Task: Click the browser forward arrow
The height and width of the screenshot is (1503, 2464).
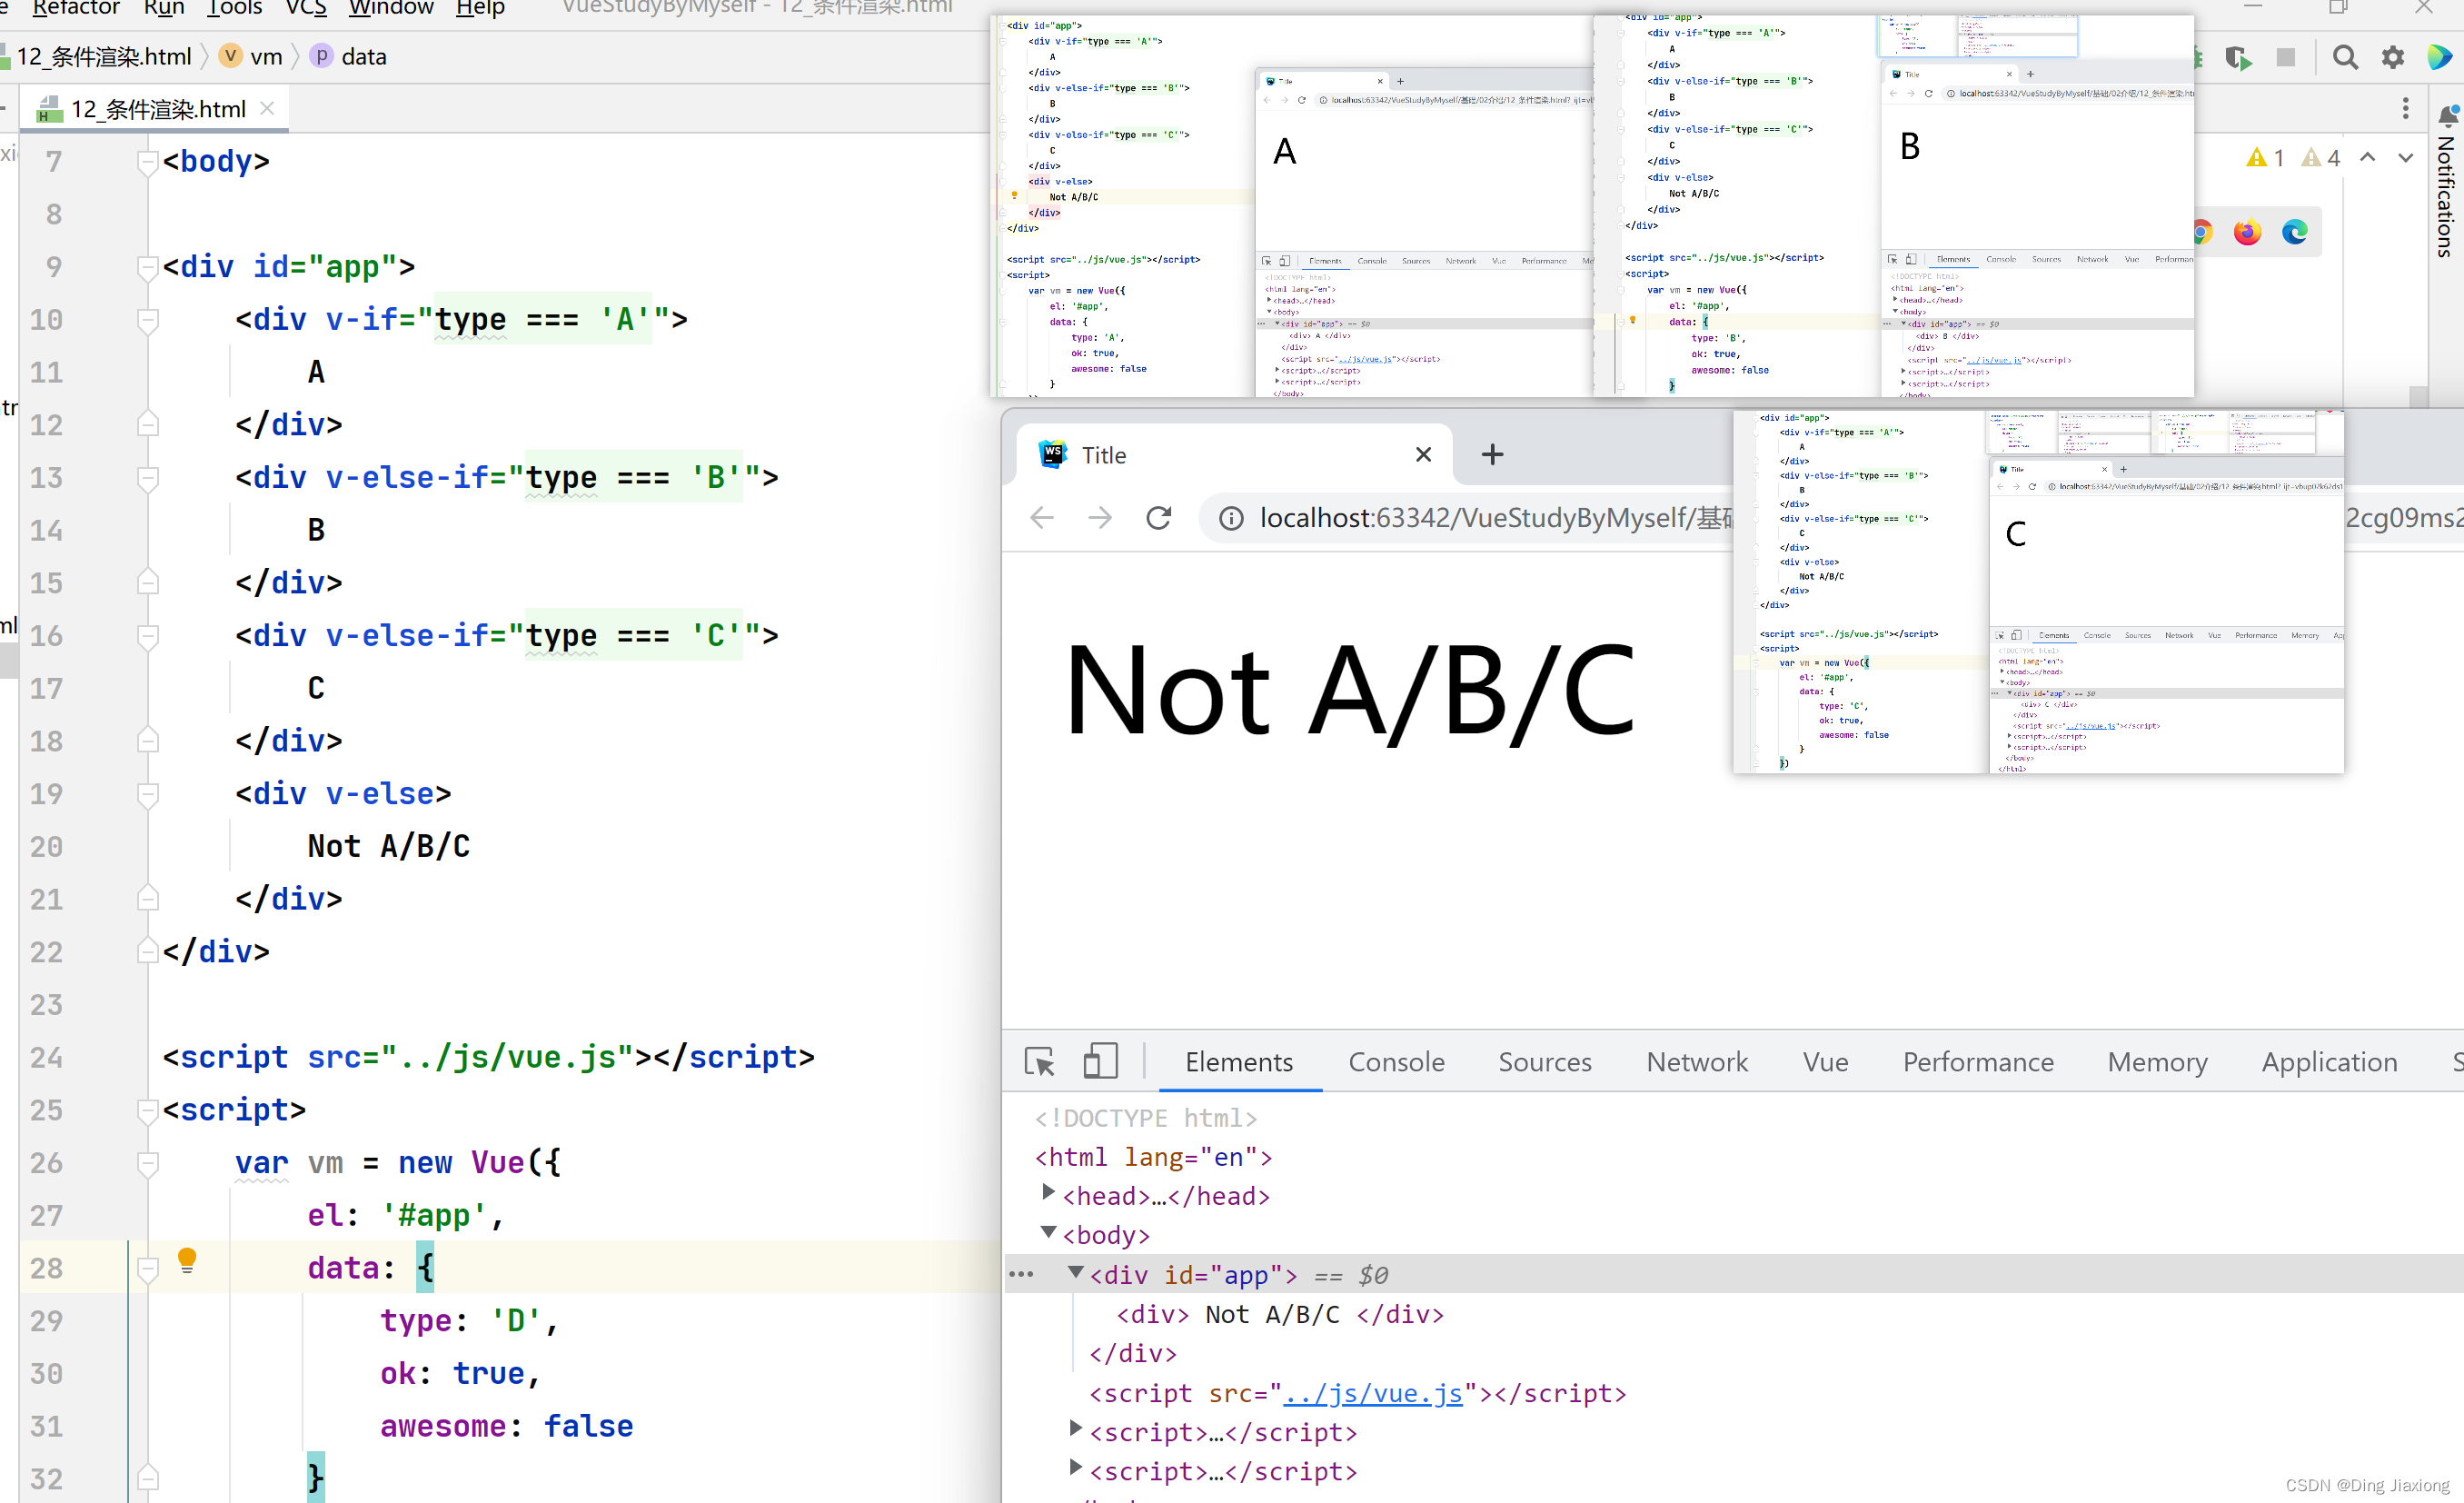Action: (x=1100, y=517)
